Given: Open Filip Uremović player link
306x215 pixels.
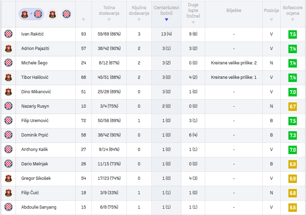Looking at the screenshot, I should (x=35, y=121).
